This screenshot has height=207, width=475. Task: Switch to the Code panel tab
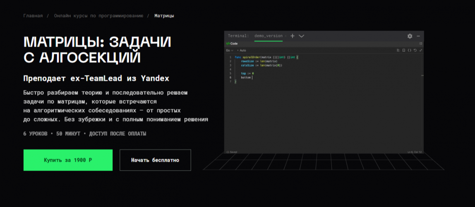(x=232, y=43)
